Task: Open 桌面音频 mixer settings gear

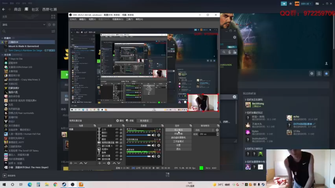Action: click(x=159, y=156)
